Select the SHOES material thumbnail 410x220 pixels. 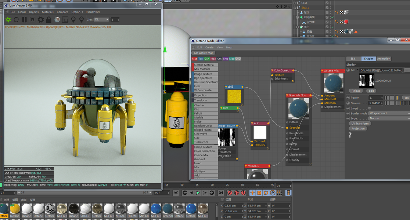[x=85, y=210]
